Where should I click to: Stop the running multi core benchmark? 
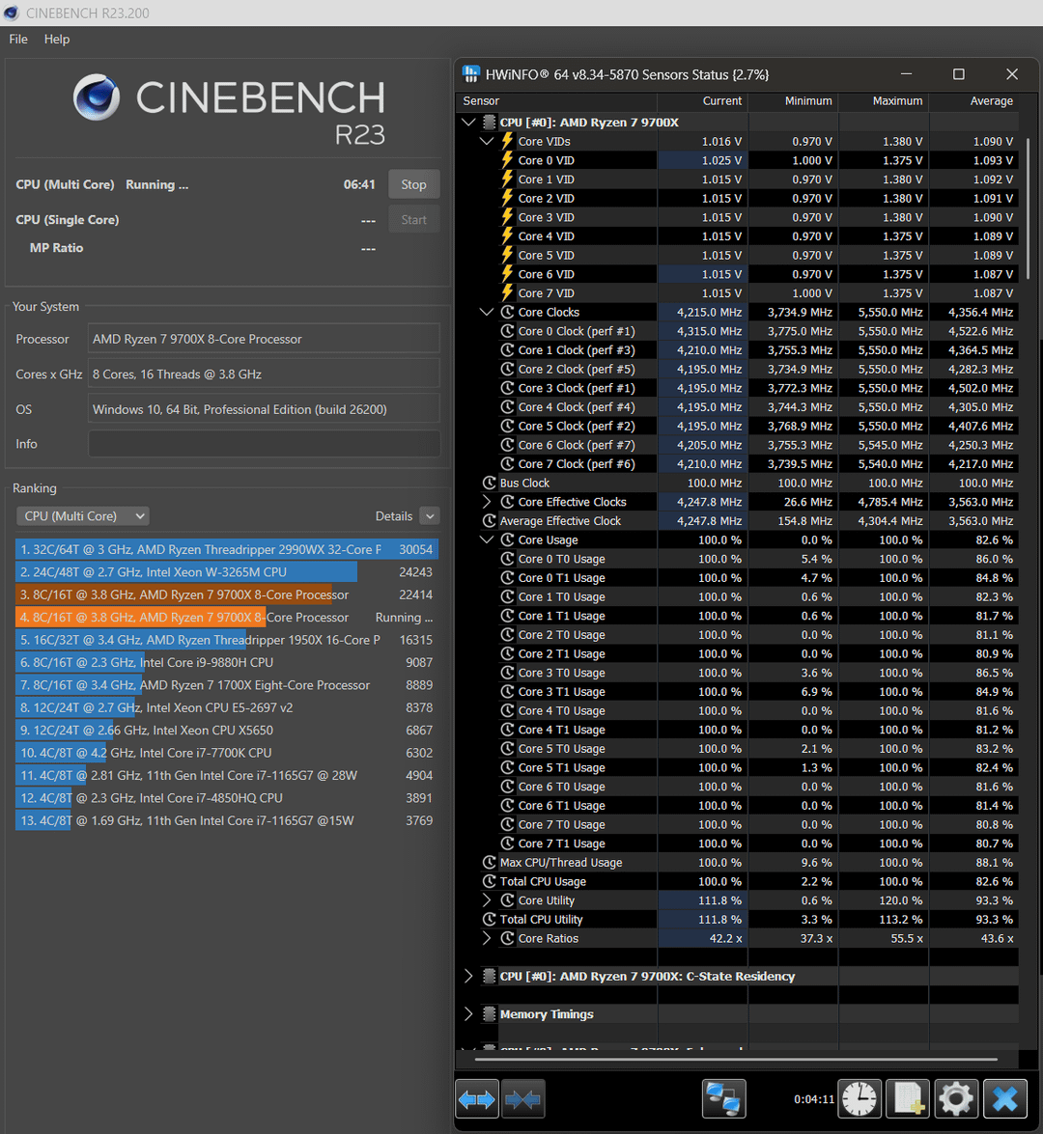(x=413, y=184)
